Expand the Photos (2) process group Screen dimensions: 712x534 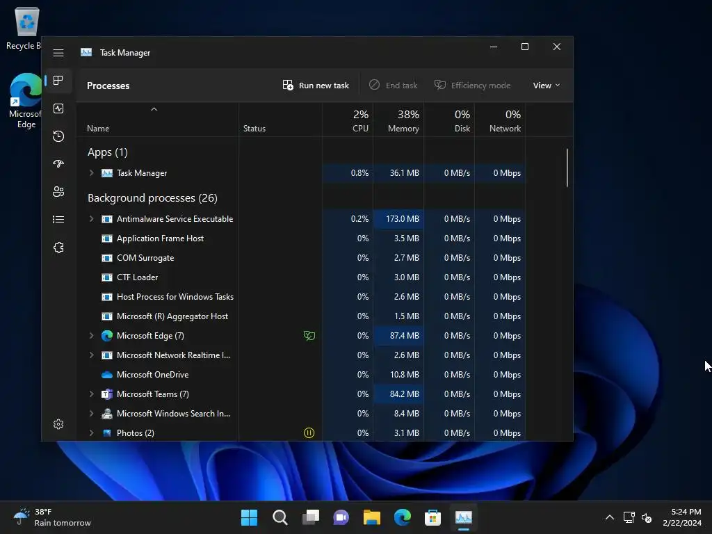coord(91,433)
